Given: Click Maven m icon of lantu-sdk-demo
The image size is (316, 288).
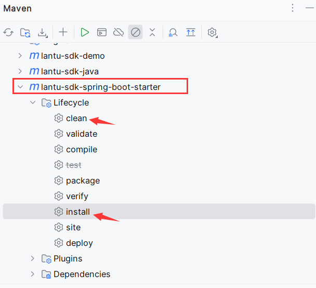Looking at the screenshot, I should [x=34, y=56].
